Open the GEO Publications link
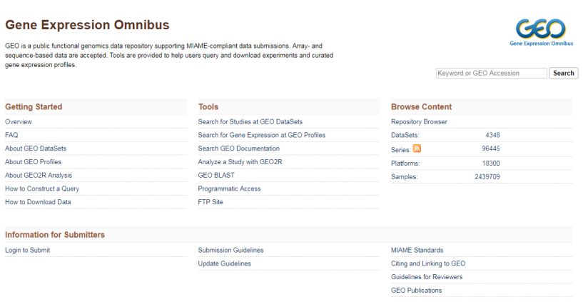 (417, 291)
